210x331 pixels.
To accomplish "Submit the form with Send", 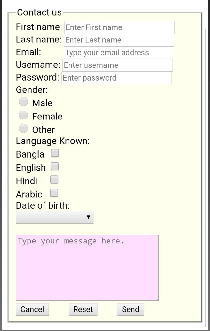I will point(131,309).
